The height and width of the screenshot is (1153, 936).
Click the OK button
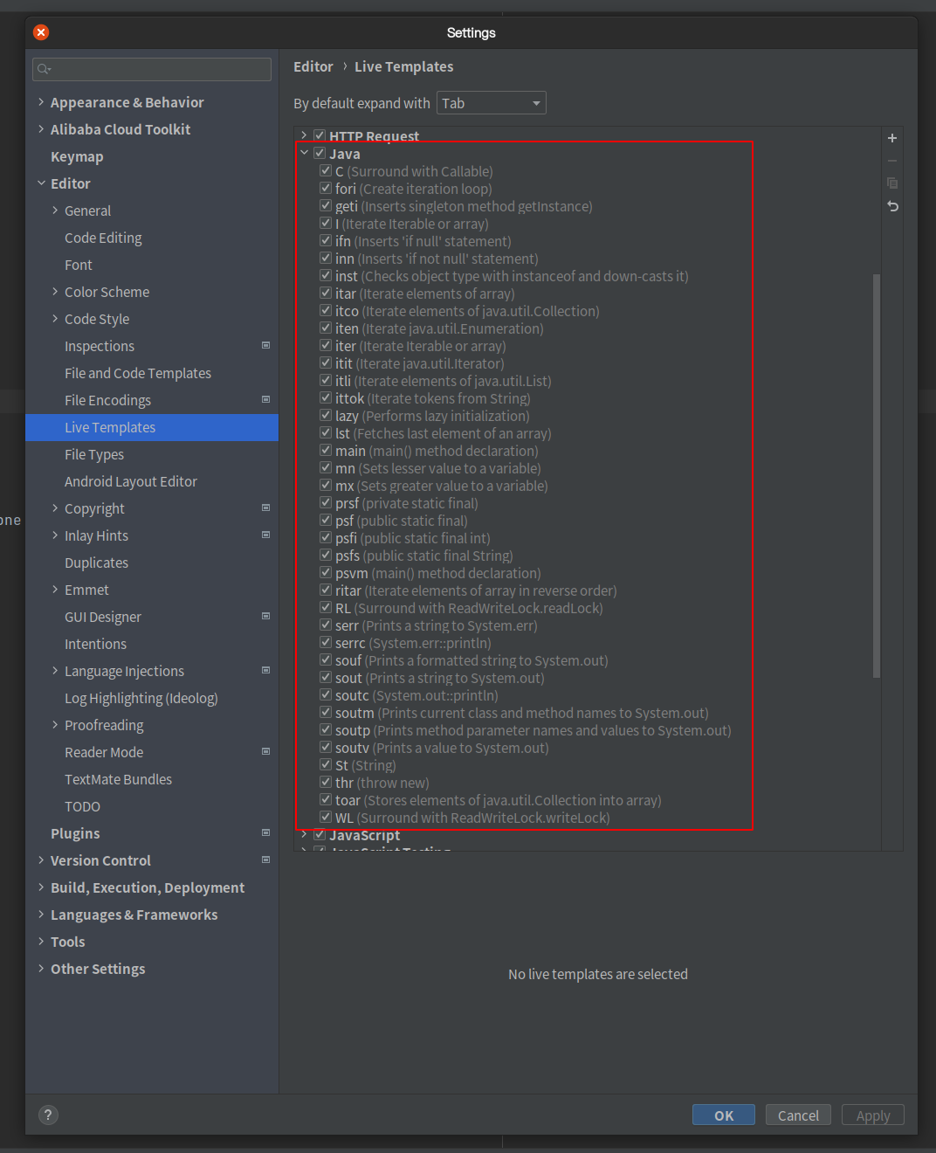(724, 1115)
